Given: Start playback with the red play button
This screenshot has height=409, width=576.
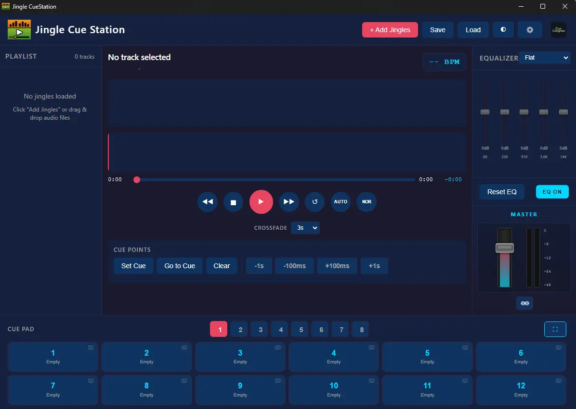Looking at the screenshot, I should tap(261, 202).
